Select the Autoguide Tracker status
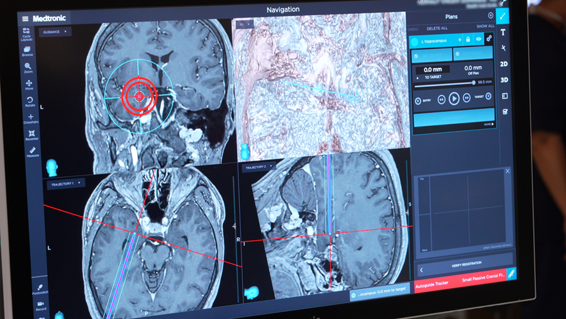This screenshot has width=566, height=319. (432, 284)
